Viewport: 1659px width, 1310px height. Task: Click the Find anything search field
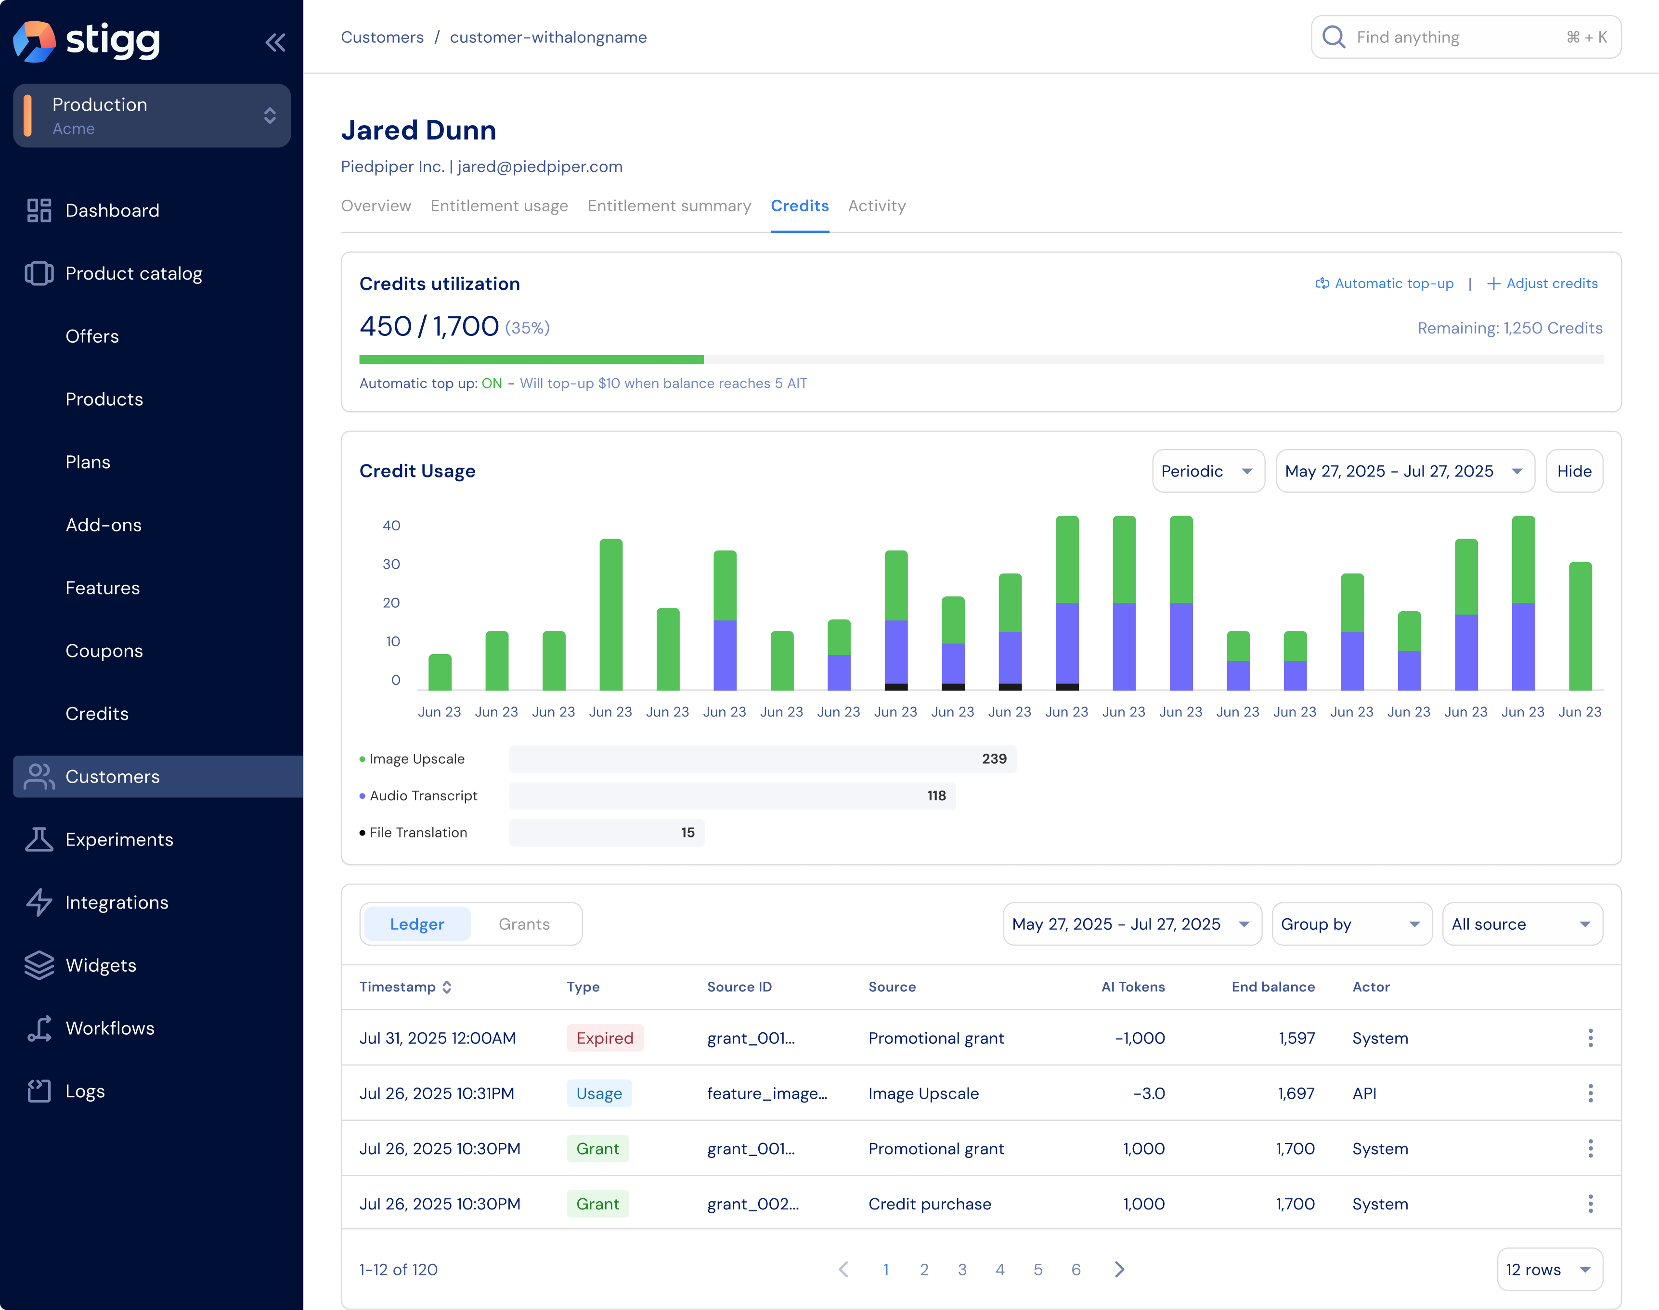1465,37
